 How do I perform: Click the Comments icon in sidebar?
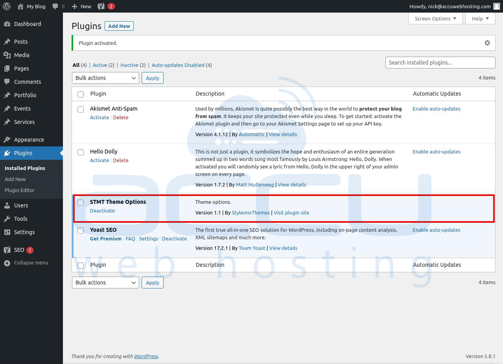[7, 82]
